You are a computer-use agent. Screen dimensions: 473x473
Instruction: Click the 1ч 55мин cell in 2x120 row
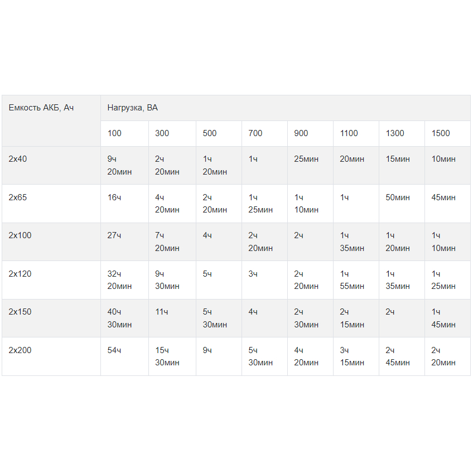coord(356,280)
